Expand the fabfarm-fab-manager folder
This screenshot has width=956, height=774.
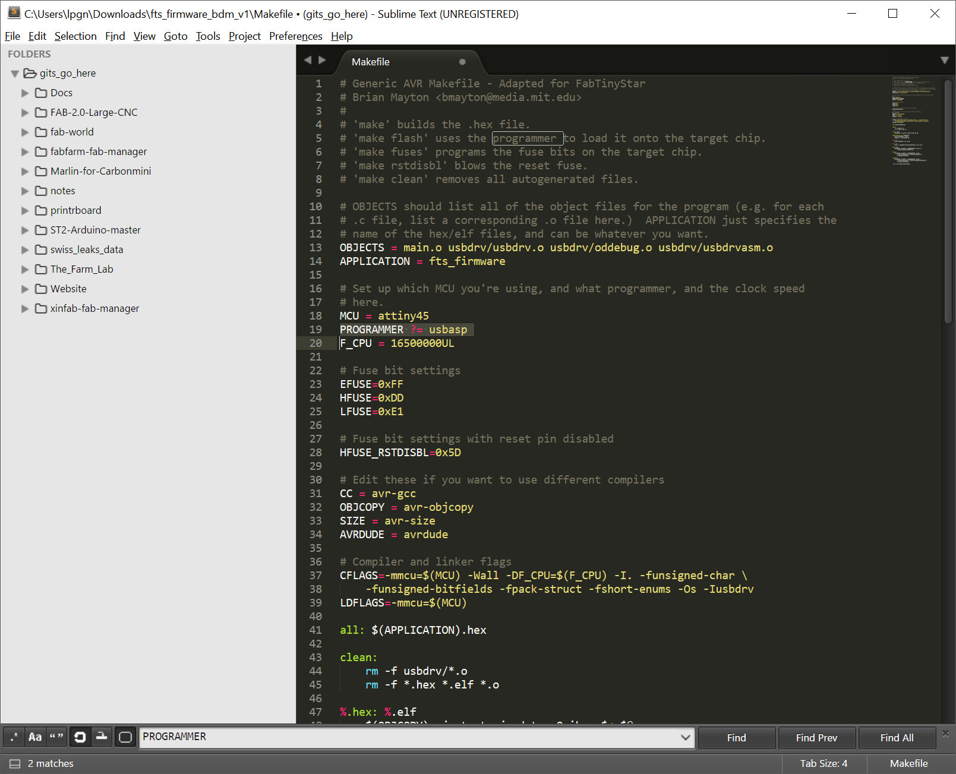(25, 152)
